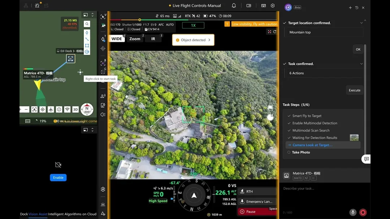The height and width of the screenshot is (219, 390).
Task: Click the Execute button
Action: [355, 90]
